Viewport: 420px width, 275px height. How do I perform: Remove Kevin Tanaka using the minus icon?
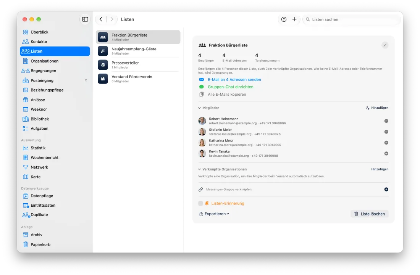click(x=386, y=154)
